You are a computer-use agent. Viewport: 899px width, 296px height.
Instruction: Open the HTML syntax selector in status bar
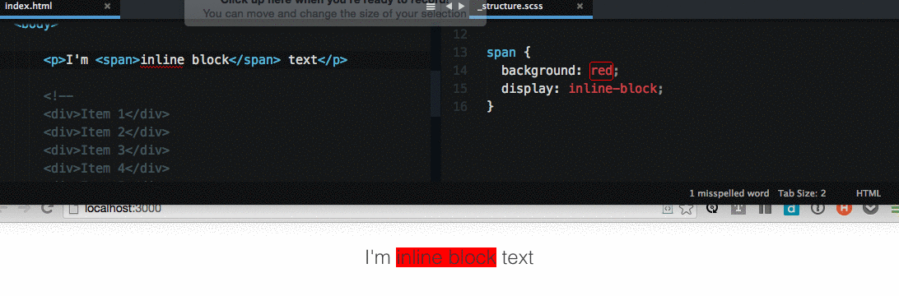[x=868, y=193]
